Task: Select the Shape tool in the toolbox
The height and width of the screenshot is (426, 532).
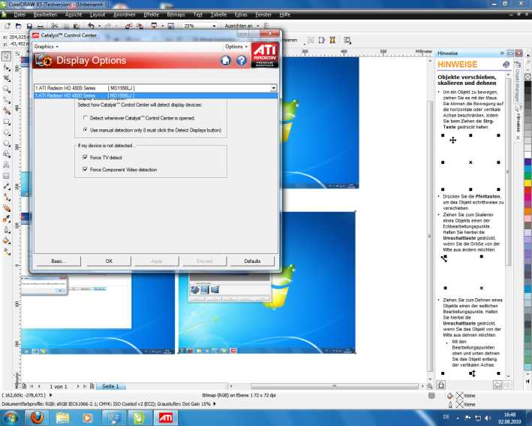Action: click(7, 68)
